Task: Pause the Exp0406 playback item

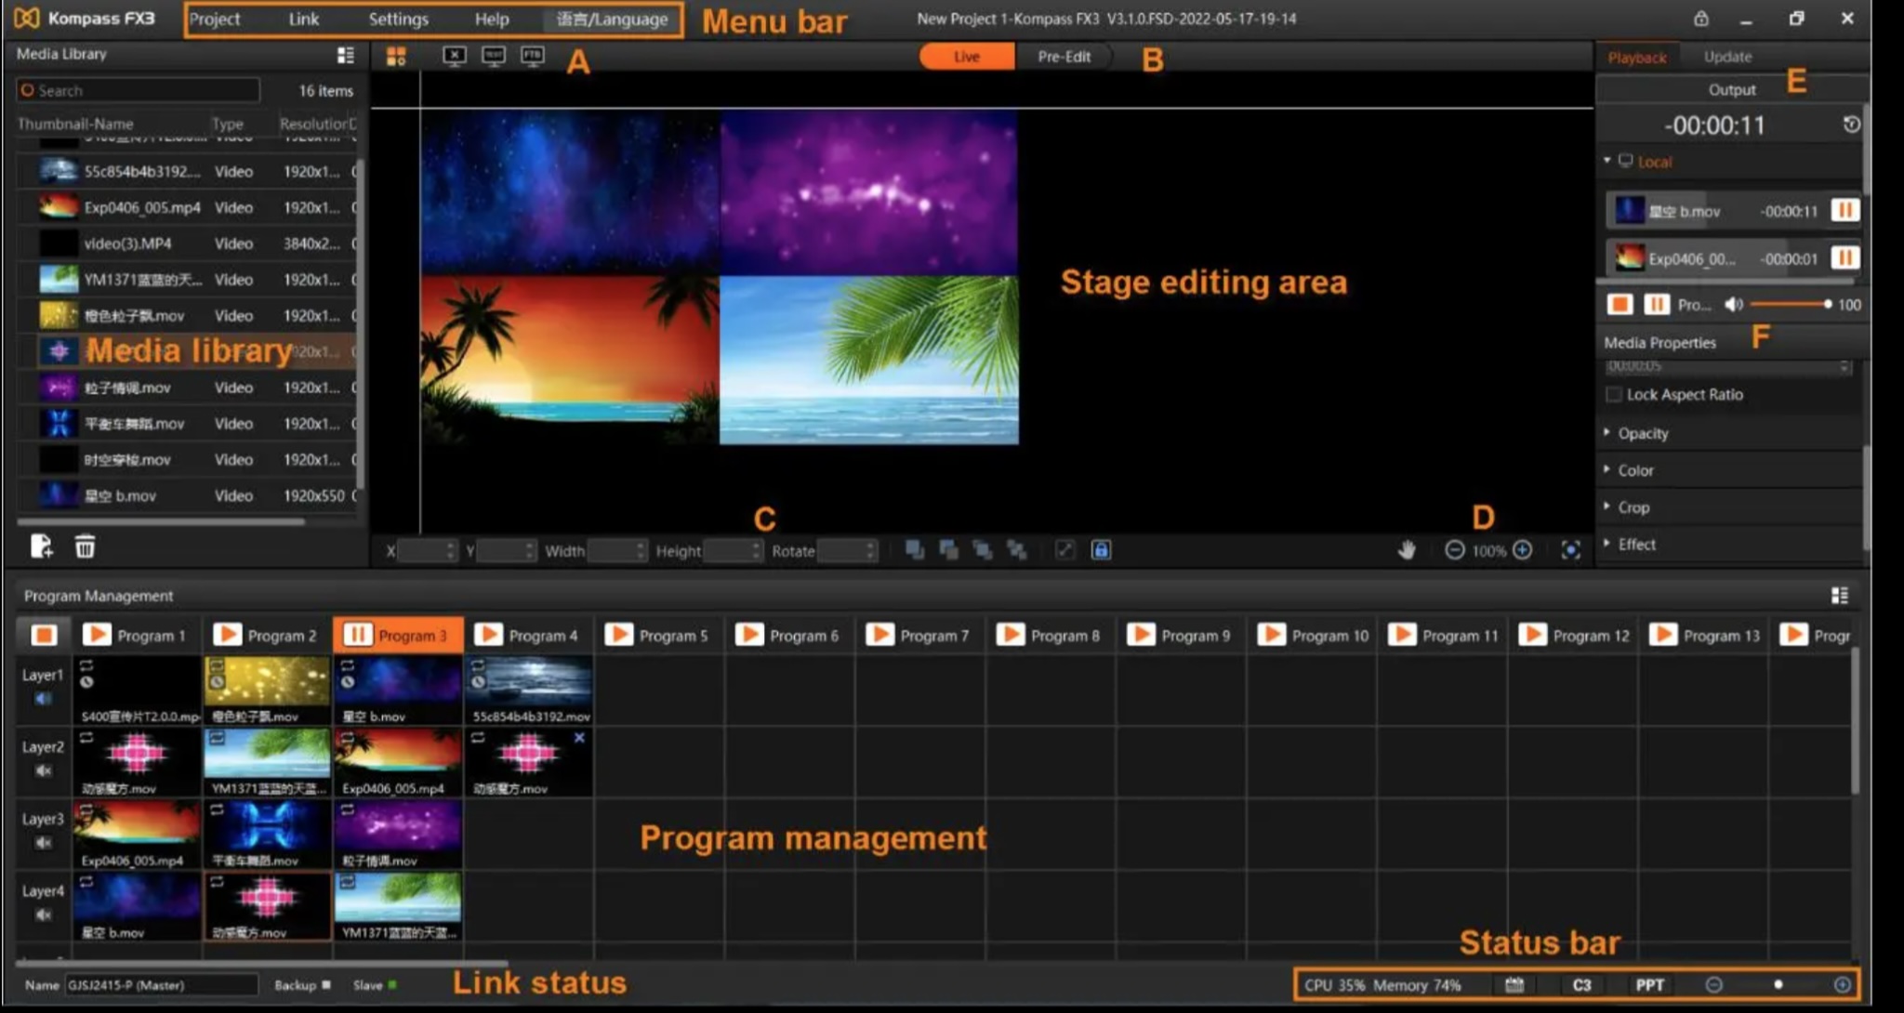Action: click(1844, 257)
